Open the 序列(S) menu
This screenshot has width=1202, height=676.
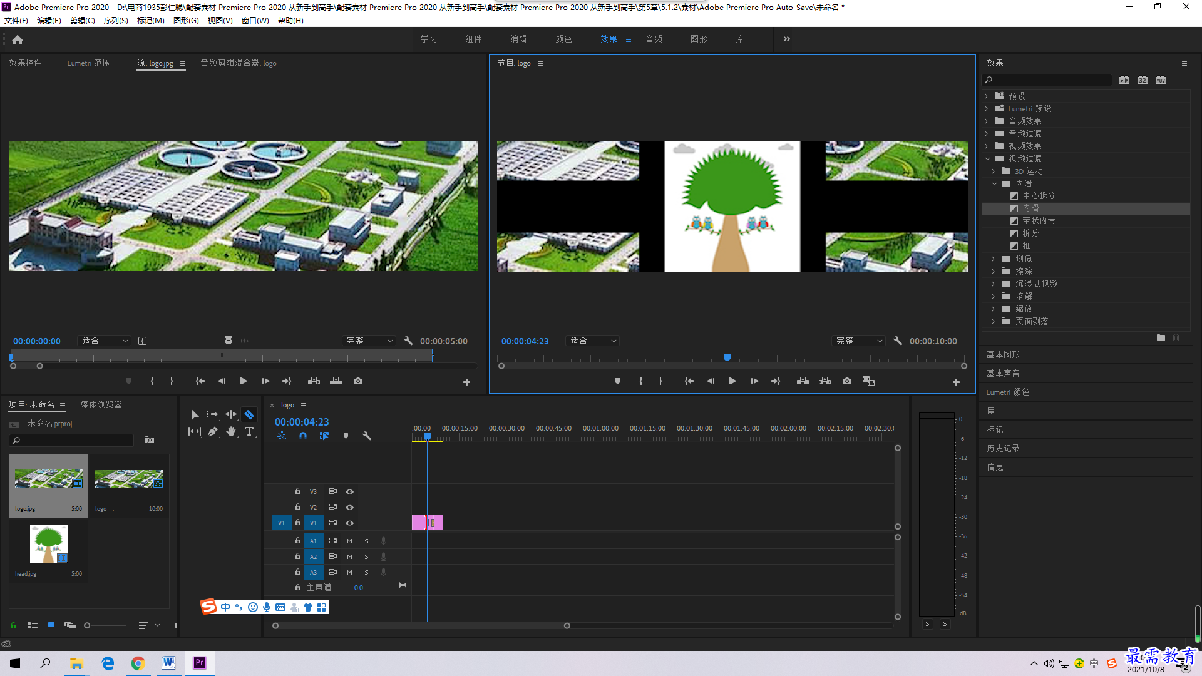(116, 20)
